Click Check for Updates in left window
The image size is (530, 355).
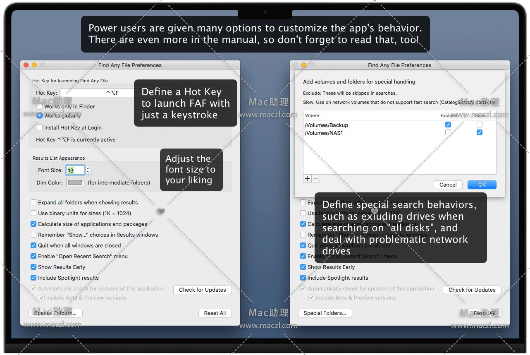(202, 290)
